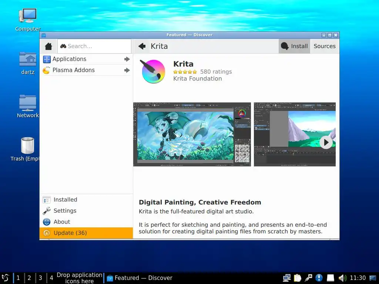
Task: Click the Settings wrench icon
Action: pyautogui.click(x=46, y=211)
